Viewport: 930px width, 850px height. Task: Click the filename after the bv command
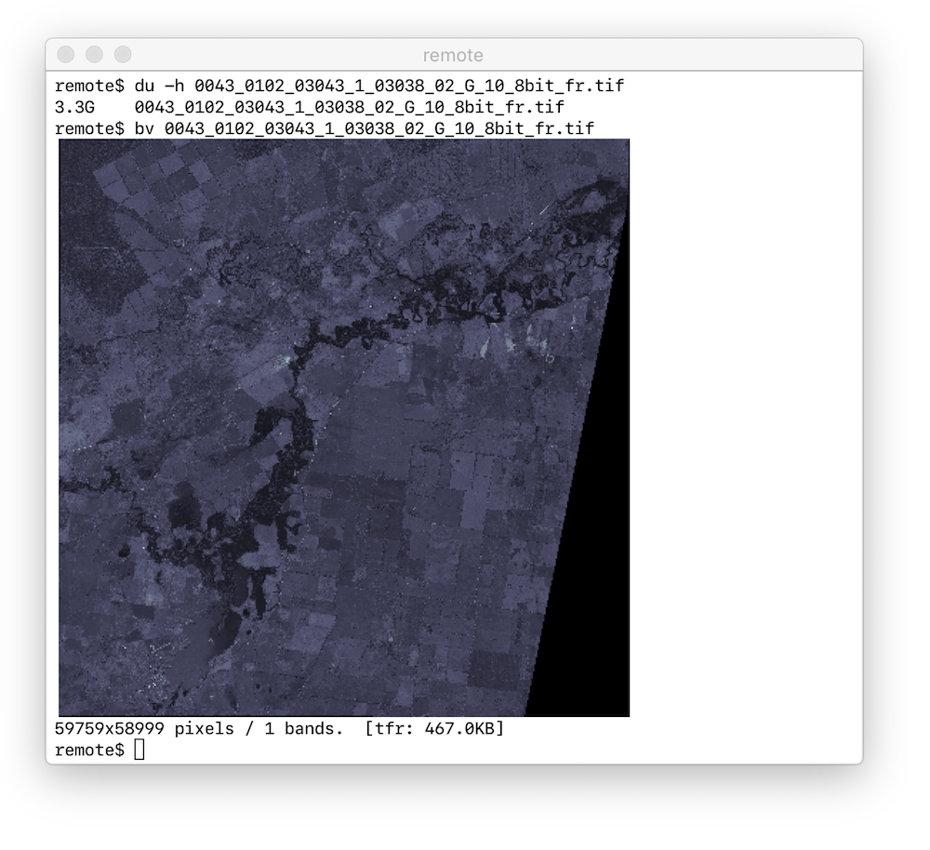pyautogui.click(x=379, y=128)
